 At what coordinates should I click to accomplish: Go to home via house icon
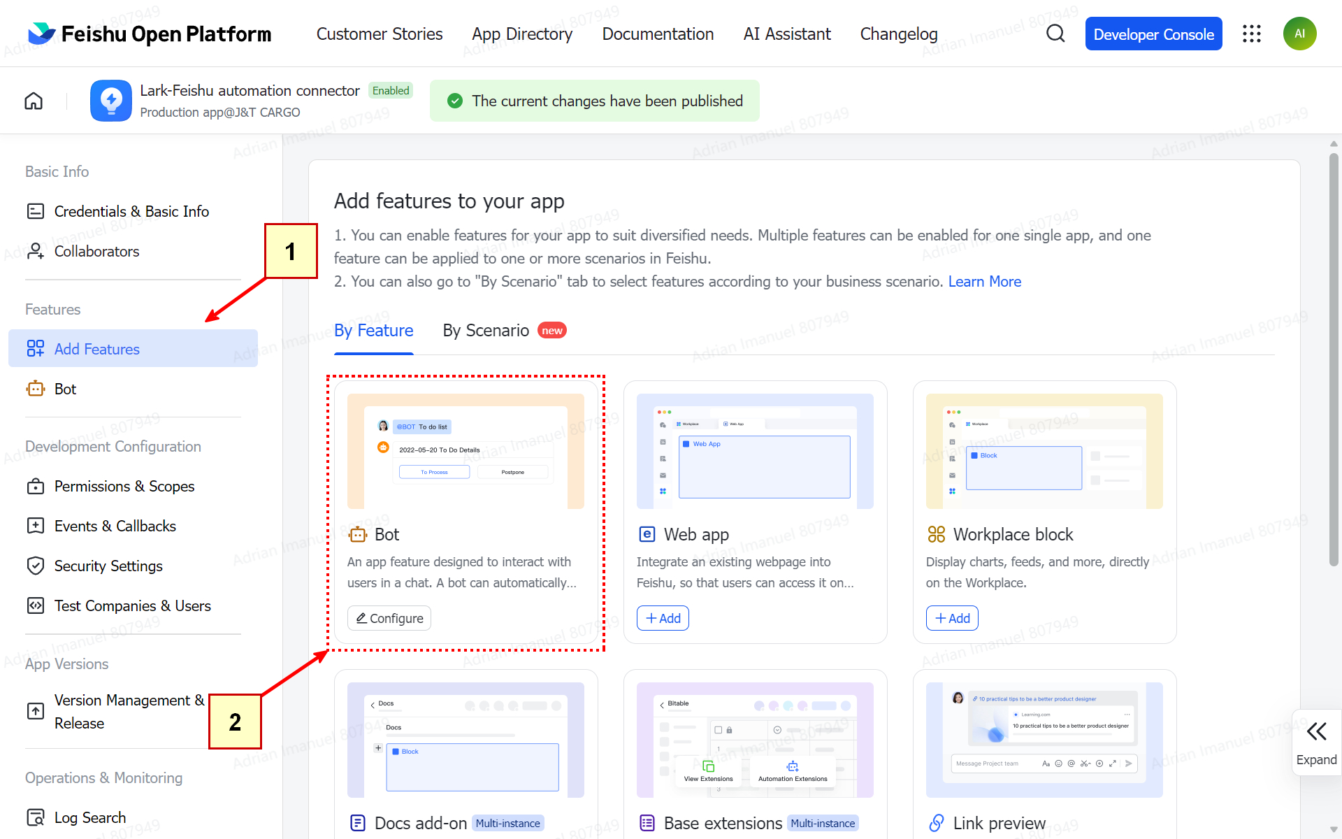click(x=34, y=101)
